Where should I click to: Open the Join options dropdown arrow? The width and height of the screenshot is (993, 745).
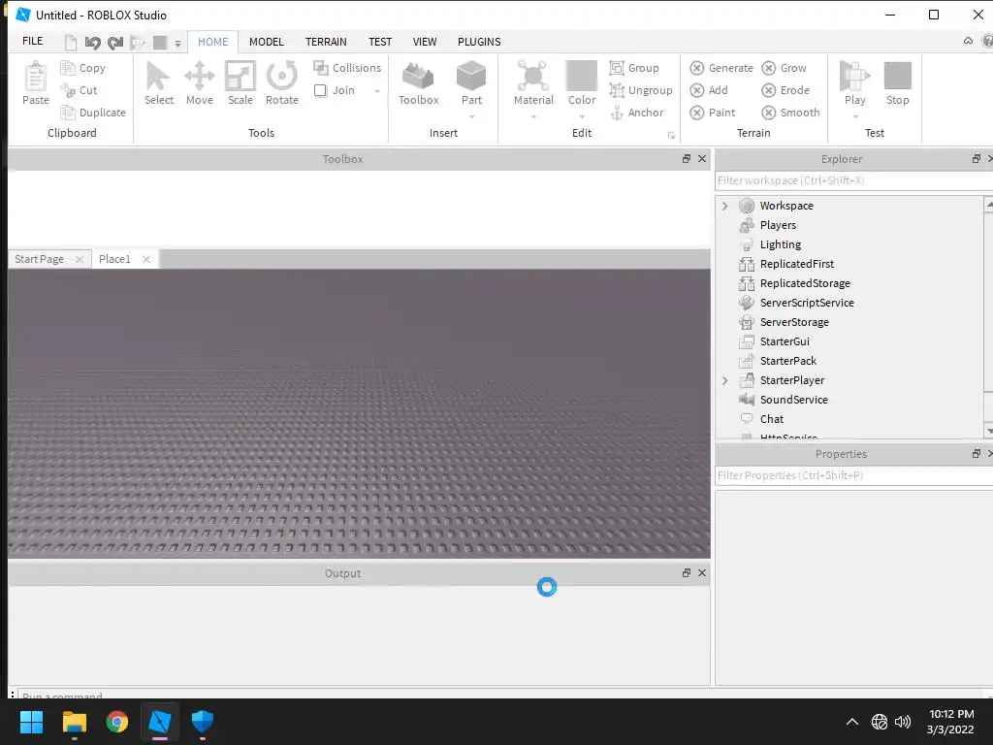(377, 91)
